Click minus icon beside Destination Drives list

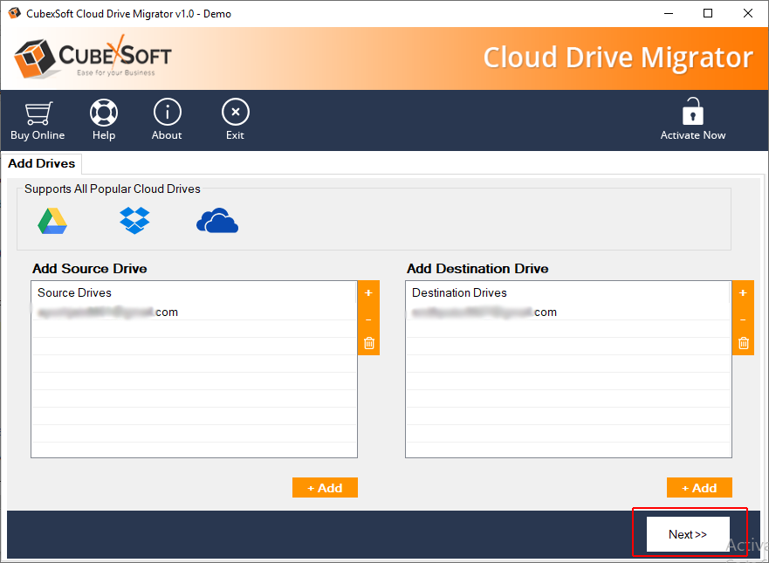point(743,319)
